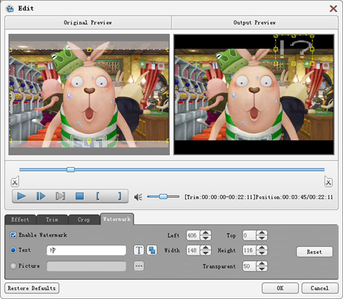
Task: Decrease the Height value with down arrow
Action: (262, 253)
